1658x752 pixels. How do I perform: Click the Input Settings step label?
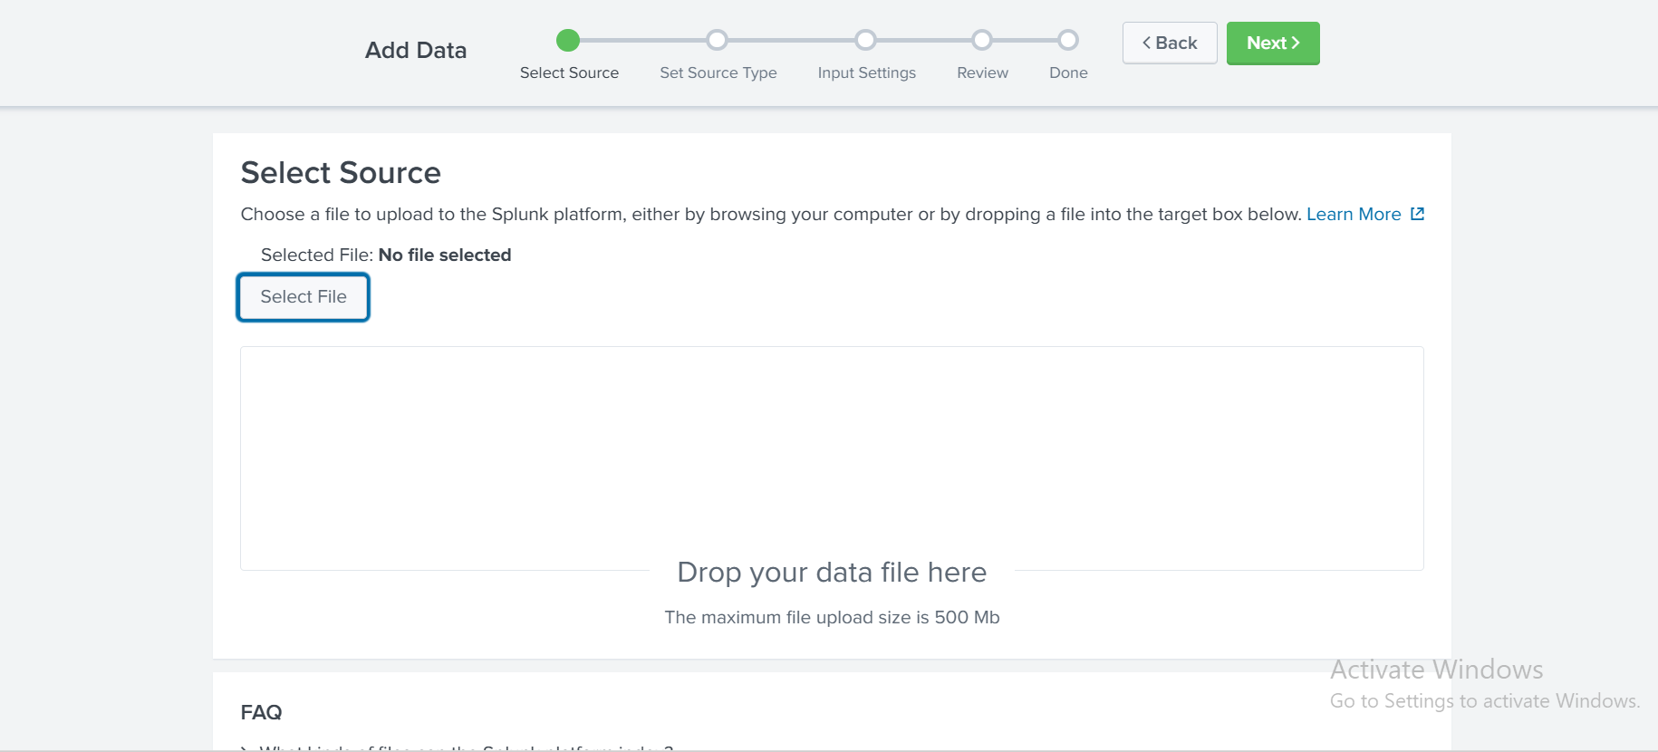866,72
